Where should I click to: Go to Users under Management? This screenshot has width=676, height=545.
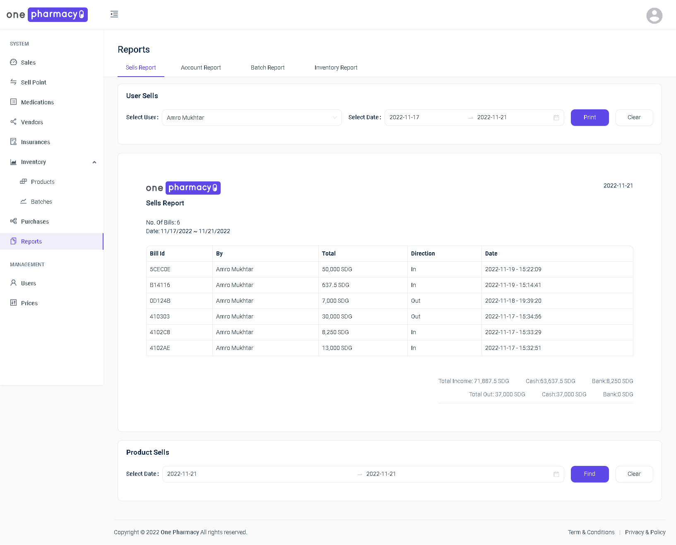click(x=29, y=283)
